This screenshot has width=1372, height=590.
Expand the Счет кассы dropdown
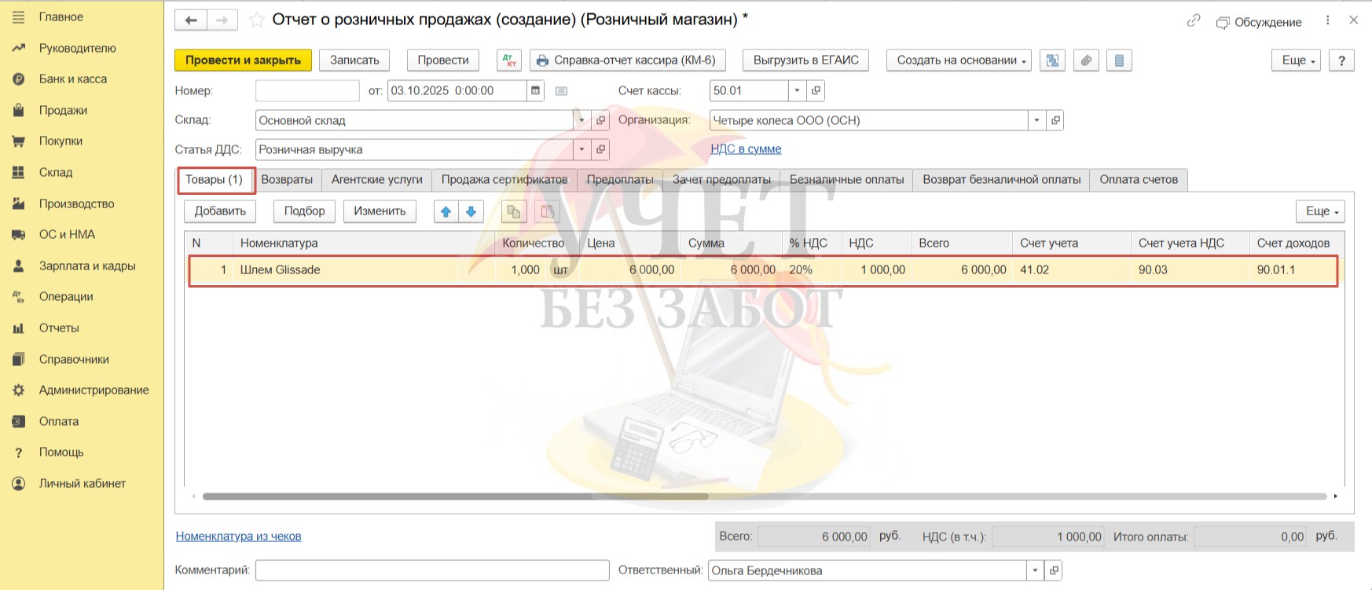tap(797, 90)
